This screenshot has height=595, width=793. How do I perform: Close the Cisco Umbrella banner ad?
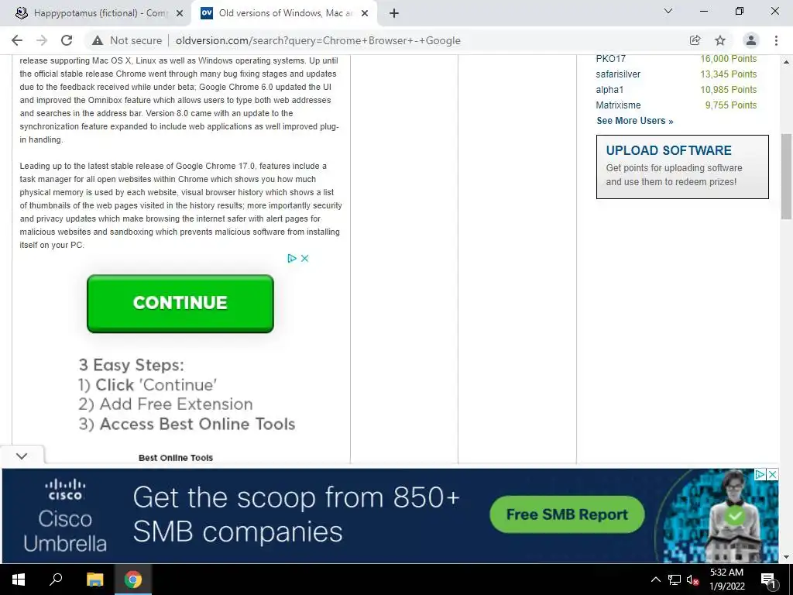click(772, 474)
